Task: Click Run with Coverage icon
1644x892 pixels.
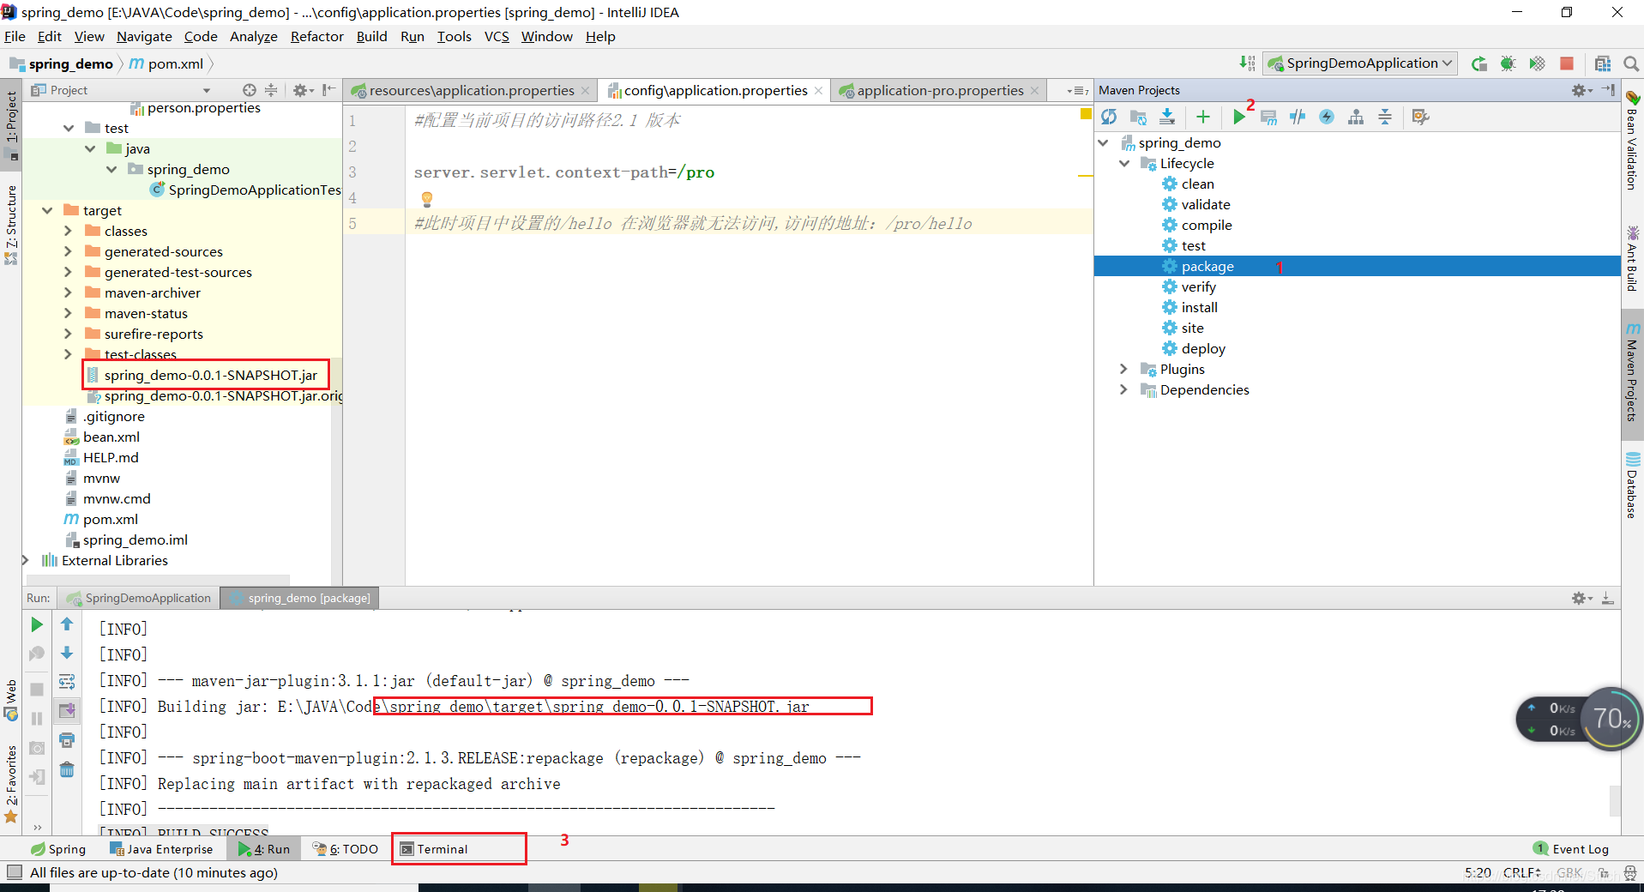Action: click(1537, 63)
